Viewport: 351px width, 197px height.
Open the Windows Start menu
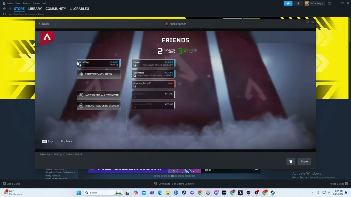point(79,193)
